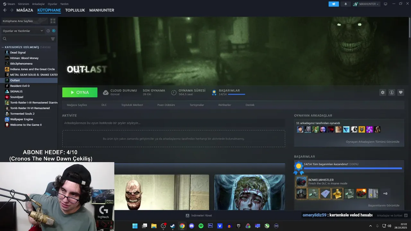Open the BOWELWHISTLER achievement icon

[x=301, y=182]
